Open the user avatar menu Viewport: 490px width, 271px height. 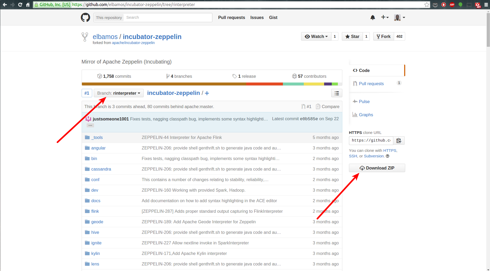click(x=399, y=17)
